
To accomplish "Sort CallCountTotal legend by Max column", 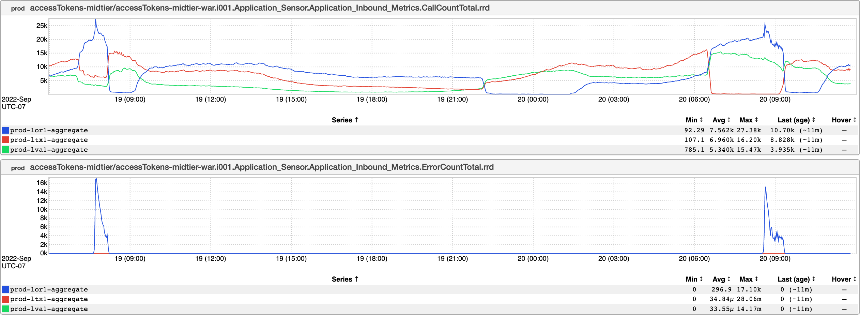I will (x=749, y=120).
